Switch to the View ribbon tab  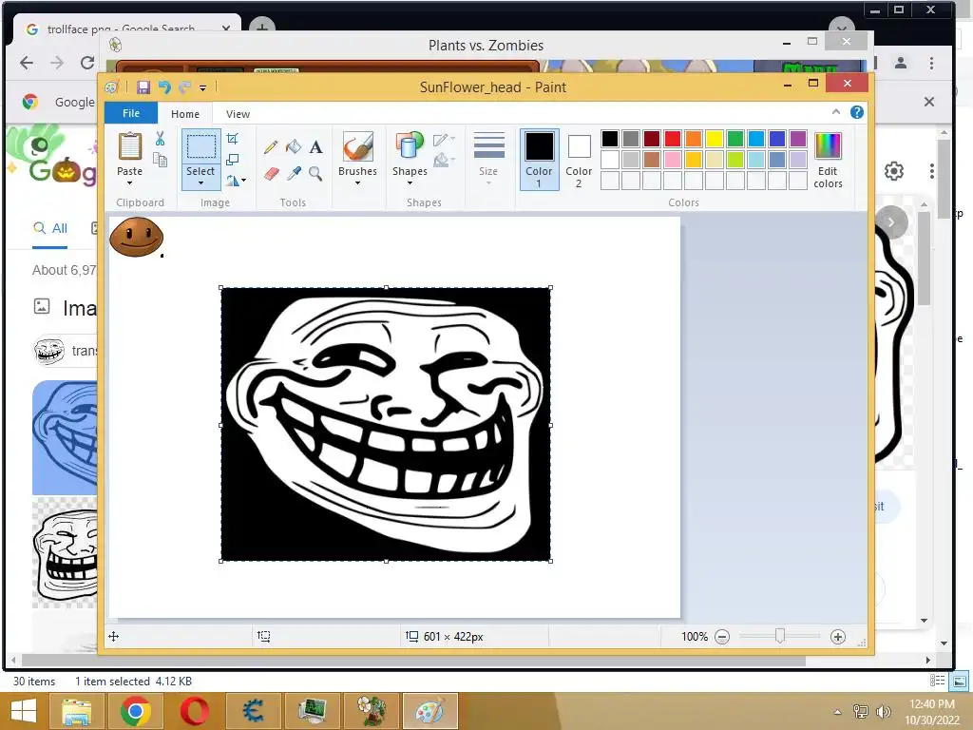click(238, 114)
